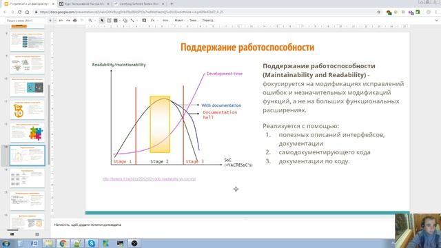This screenshot has width=441, height=248.
Task: Open new browser tab with plus
Action: 172,4
